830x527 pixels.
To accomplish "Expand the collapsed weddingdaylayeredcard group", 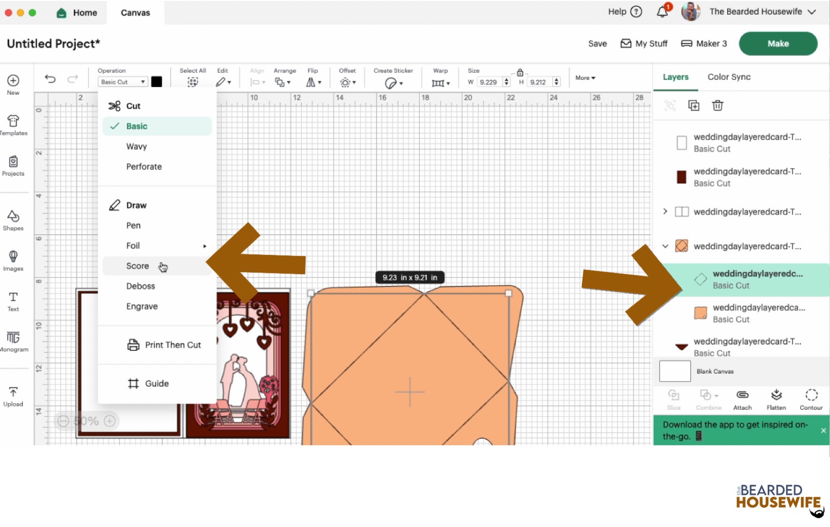I will 665,211.
